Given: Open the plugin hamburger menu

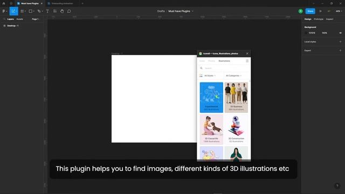Looking at the screenshot, I should click(x=247, y=61).
